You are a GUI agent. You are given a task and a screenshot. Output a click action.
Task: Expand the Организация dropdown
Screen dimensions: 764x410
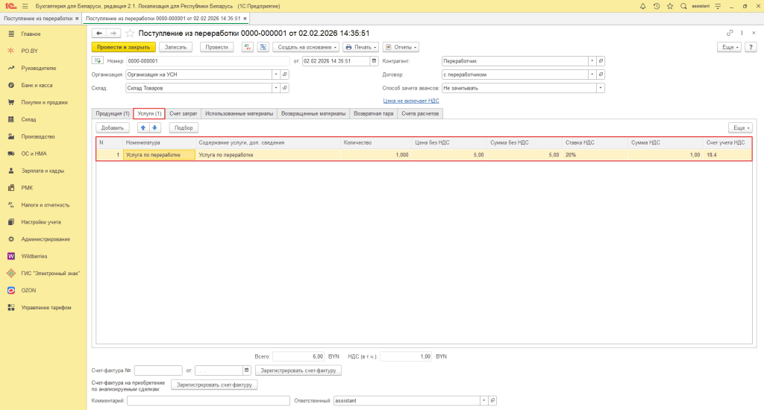click(276, 75)
